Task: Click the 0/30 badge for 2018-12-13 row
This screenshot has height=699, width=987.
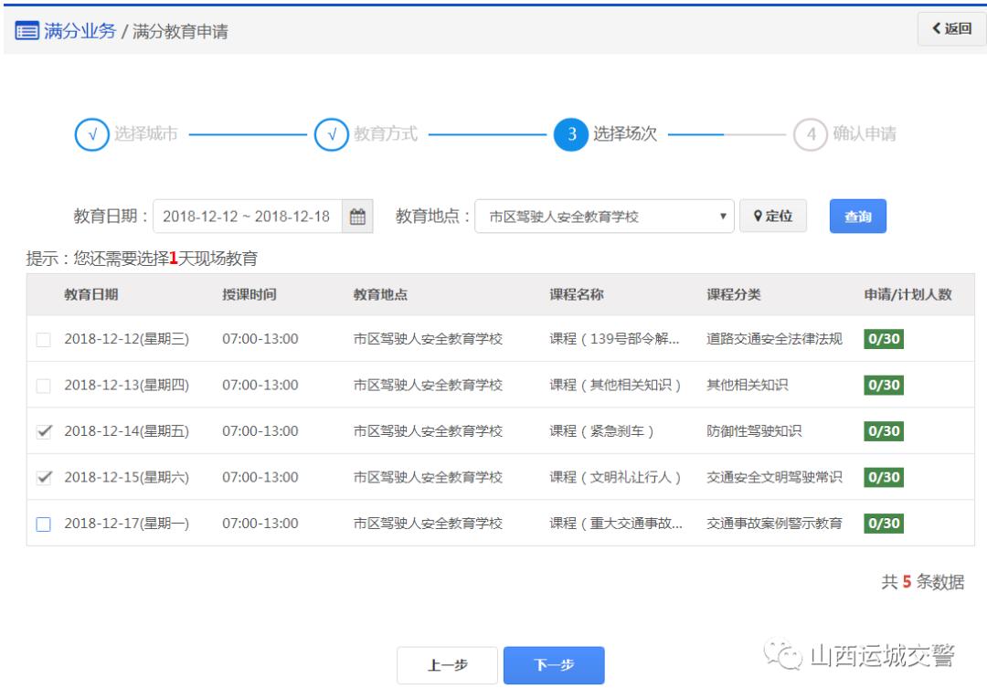Action: [x=883, y=386]
